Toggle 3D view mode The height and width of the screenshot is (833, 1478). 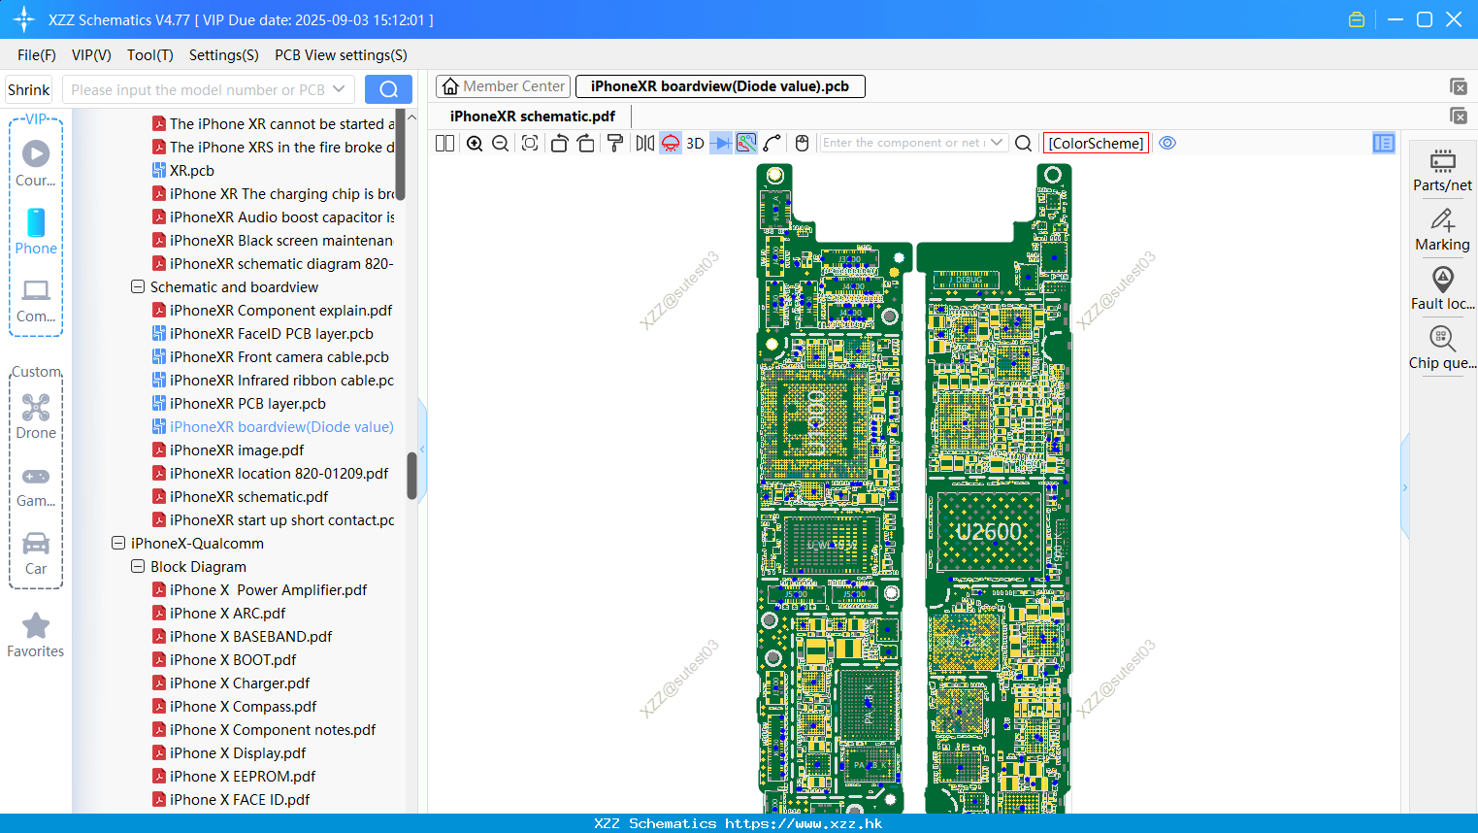coord(695,143)
